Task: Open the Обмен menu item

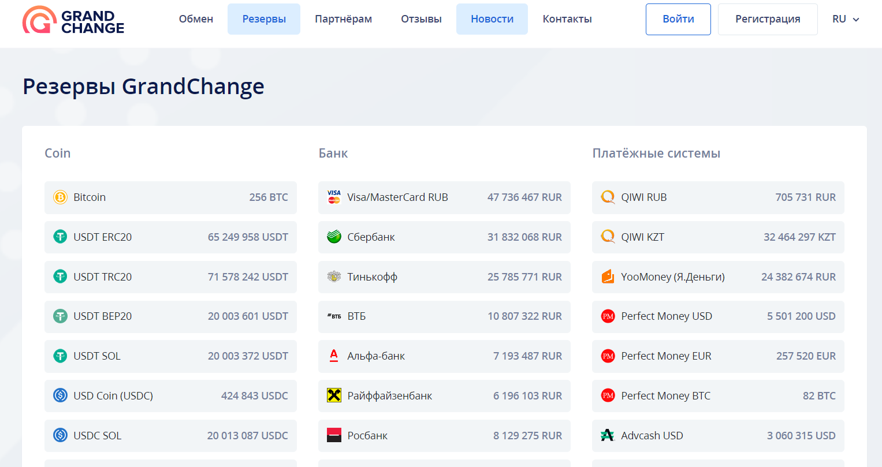Action: point(196,19)
